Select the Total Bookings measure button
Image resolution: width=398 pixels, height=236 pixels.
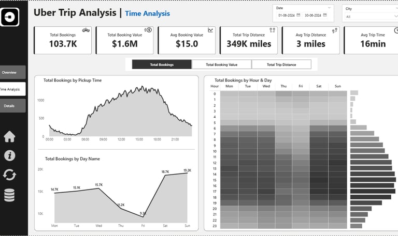pos(162,65)
